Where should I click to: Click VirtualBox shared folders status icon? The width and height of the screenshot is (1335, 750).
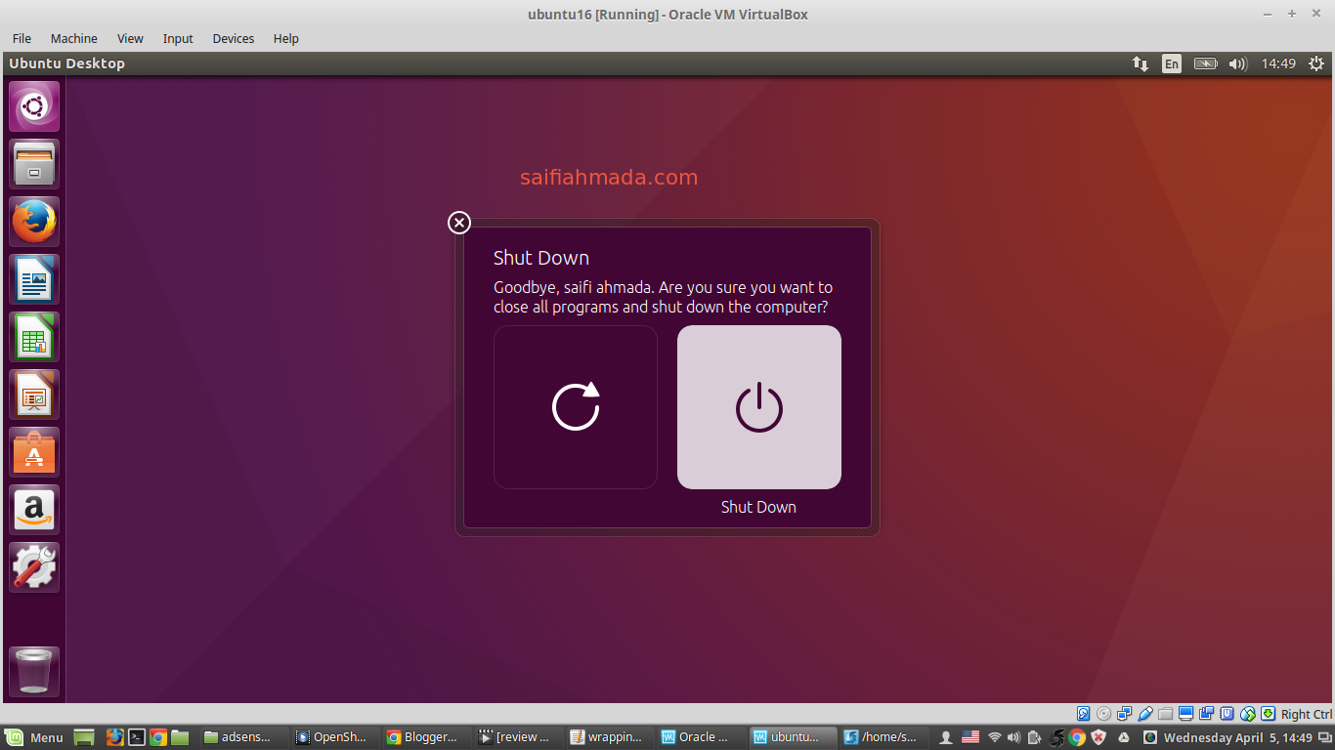point(1165,714)
